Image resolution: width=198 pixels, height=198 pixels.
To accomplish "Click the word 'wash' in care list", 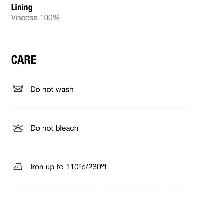I will [64, 89].
